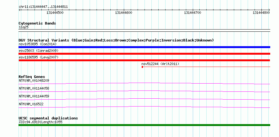This screenshot has height=137, width=279.
Task: Click the 11q25 cytogenetic band label
Action: [x=24, y=27]
